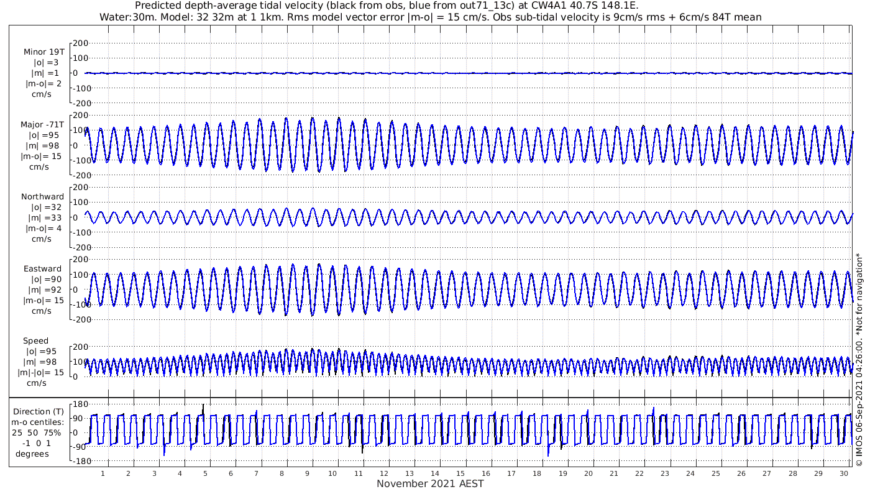Viewport: 870px width, 497px height.
Task: Click the 'Major -71T' panel label
Action: click(x=42, y=125)
